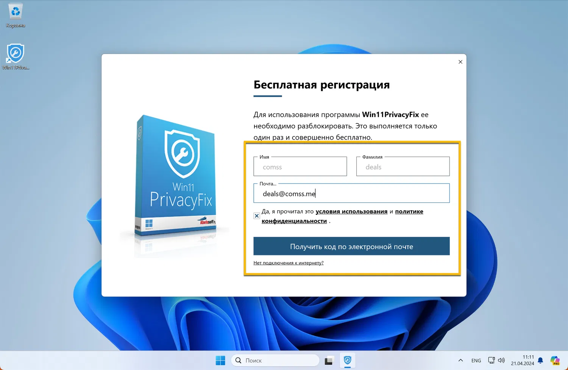The image size is (568, 370).
Task: Expand hidden tray icons with the chevron
Action: coord(460,360)
